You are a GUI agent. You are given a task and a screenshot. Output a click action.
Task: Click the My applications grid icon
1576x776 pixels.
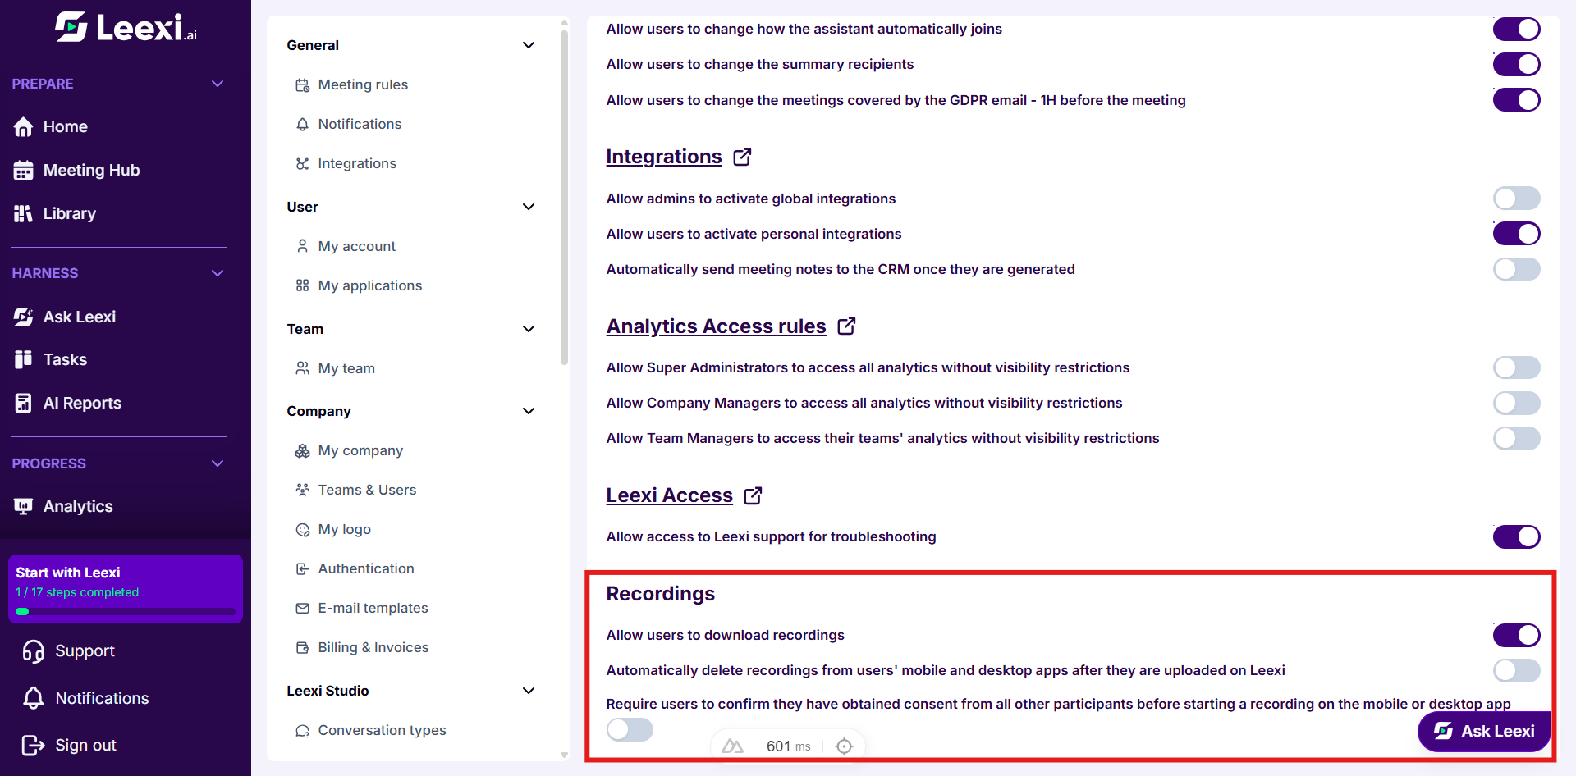click(x=302, y=285)
